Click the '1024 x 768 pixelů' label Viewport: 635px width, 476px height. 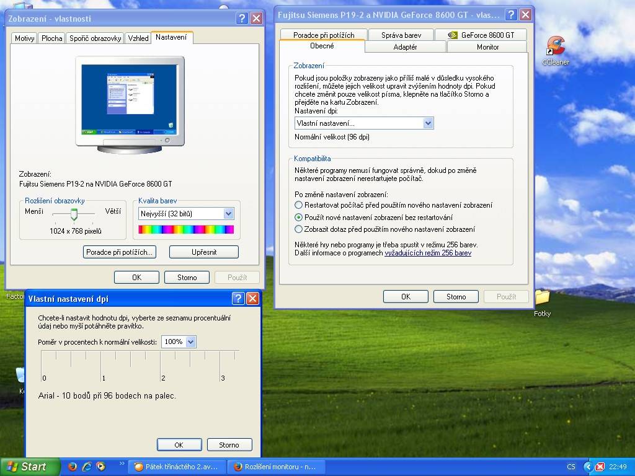(76, 231)
